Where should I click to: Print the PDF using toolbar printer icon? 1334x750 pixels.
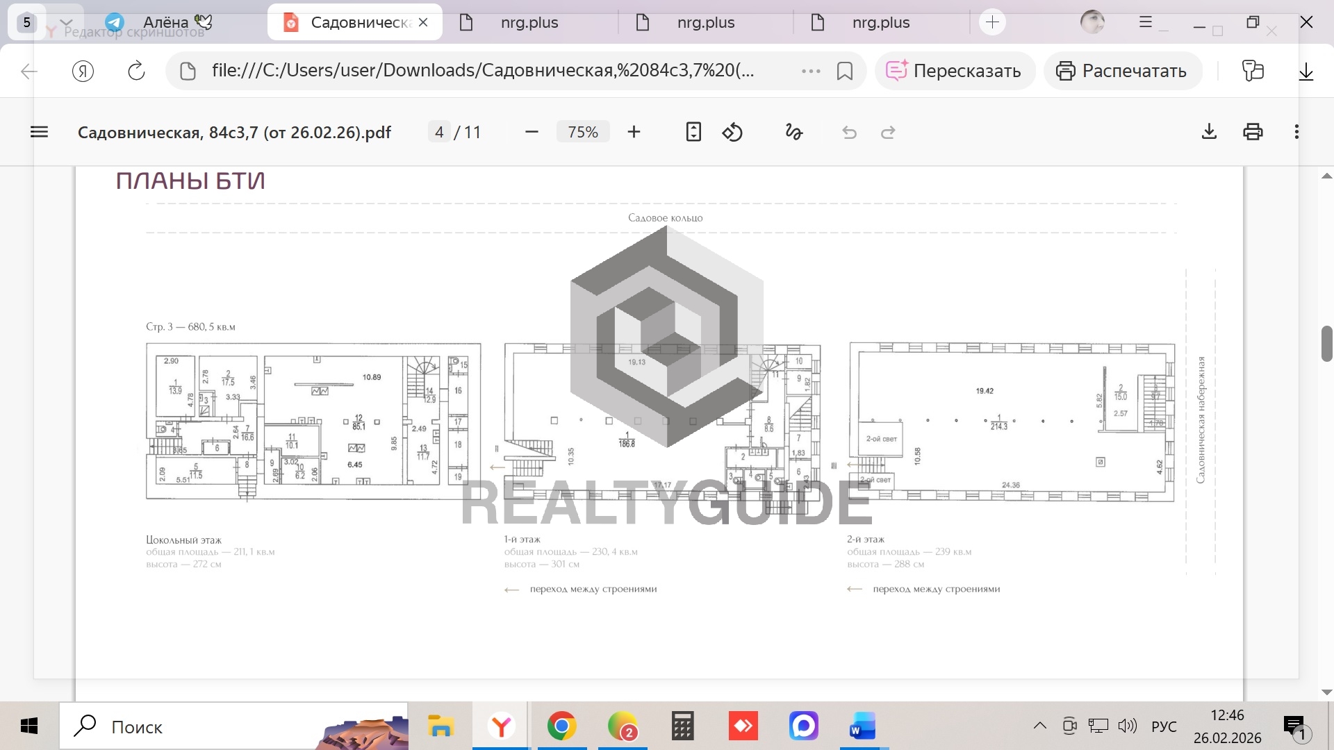(x=1253, y=132)
